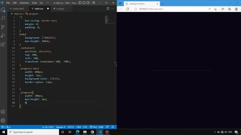241x135 pixels.
Task: Toggle the bottom panel layout icon
Action: [84, 3]
